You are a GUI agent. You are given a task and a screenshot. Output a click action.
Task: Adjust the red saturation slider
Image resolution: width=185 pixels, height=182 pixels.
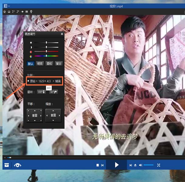46,51
